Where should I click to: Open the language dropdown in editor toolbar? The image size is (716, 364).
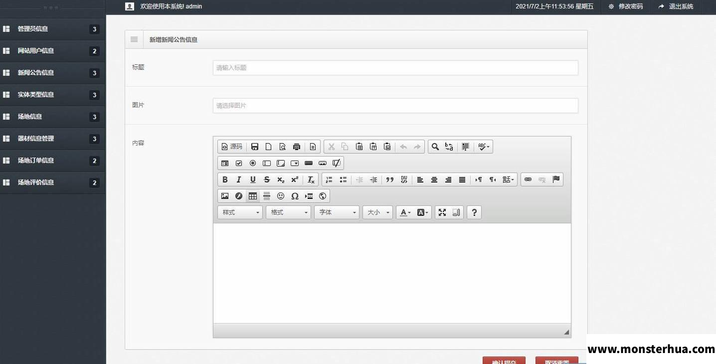(509, 180)
